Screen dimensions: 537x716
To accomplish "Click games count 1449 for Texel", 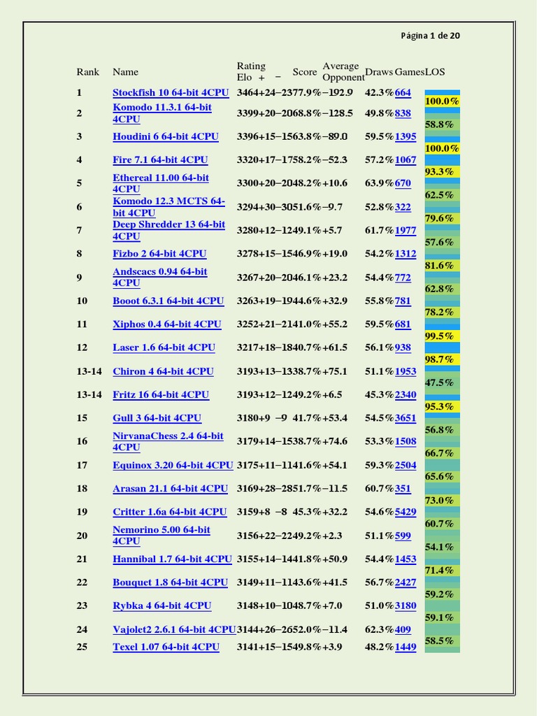I will click(406, 647).
